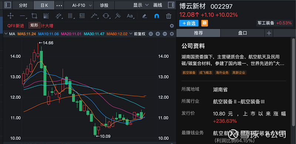Viewport: 296px width, 144px height.
Task: Switch to the 推荐 tab
Action: pyautogui.click(x=198, y=33)
